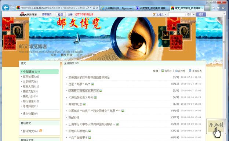Click the blog search input field

(x=177, y=14)
